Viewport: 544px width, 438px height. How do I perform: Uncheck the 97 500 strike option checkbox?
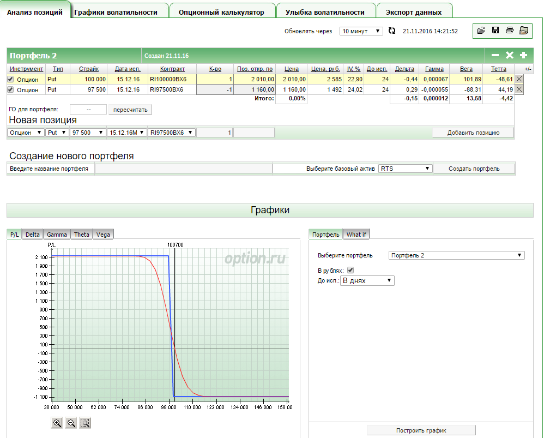tap(10, 89)
